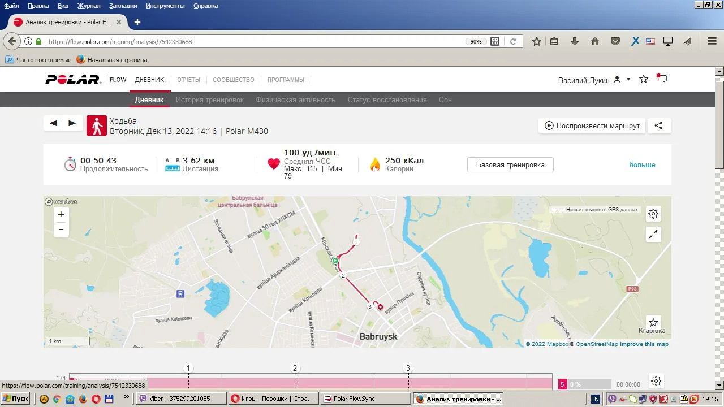Viewport: 724px width, 407px height.
Task: Open the Часто посещаемые bookmarks folder
Action: point(38,59)
